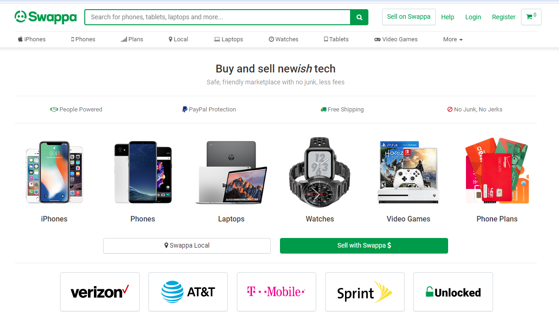
Task: Open the shopping cart icon
Action: (531, 17)
